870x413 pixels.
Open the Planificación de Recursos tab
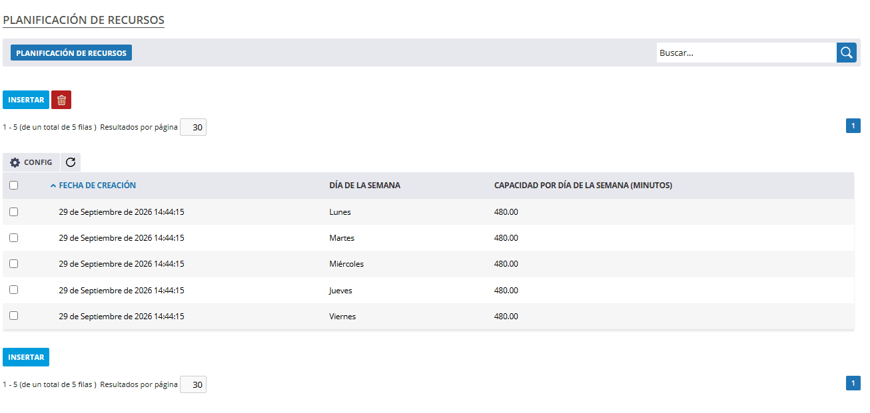pos(71,53)
